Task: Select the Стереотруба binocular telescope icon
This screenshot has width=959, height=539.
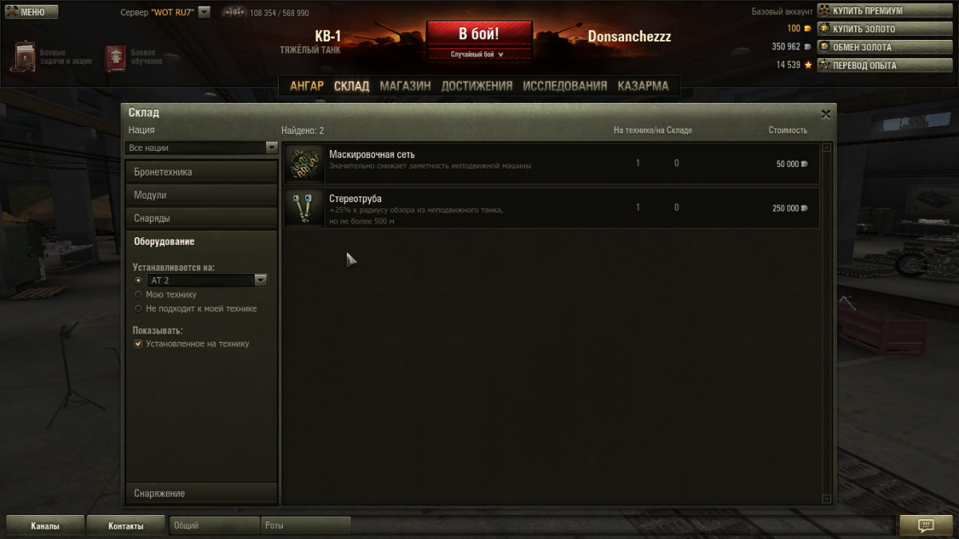Action: coord(304,208)
